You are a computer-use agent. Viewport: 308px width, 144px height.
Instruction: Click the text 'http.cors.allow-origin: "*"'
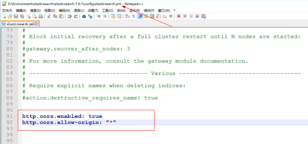(x=69, y=122)
